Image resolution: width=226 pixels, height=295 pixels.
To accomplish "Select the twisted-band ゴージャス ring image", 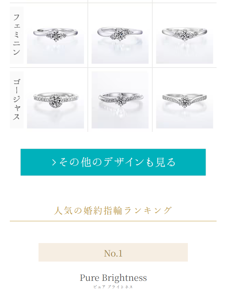I will (x=120, y=100).
